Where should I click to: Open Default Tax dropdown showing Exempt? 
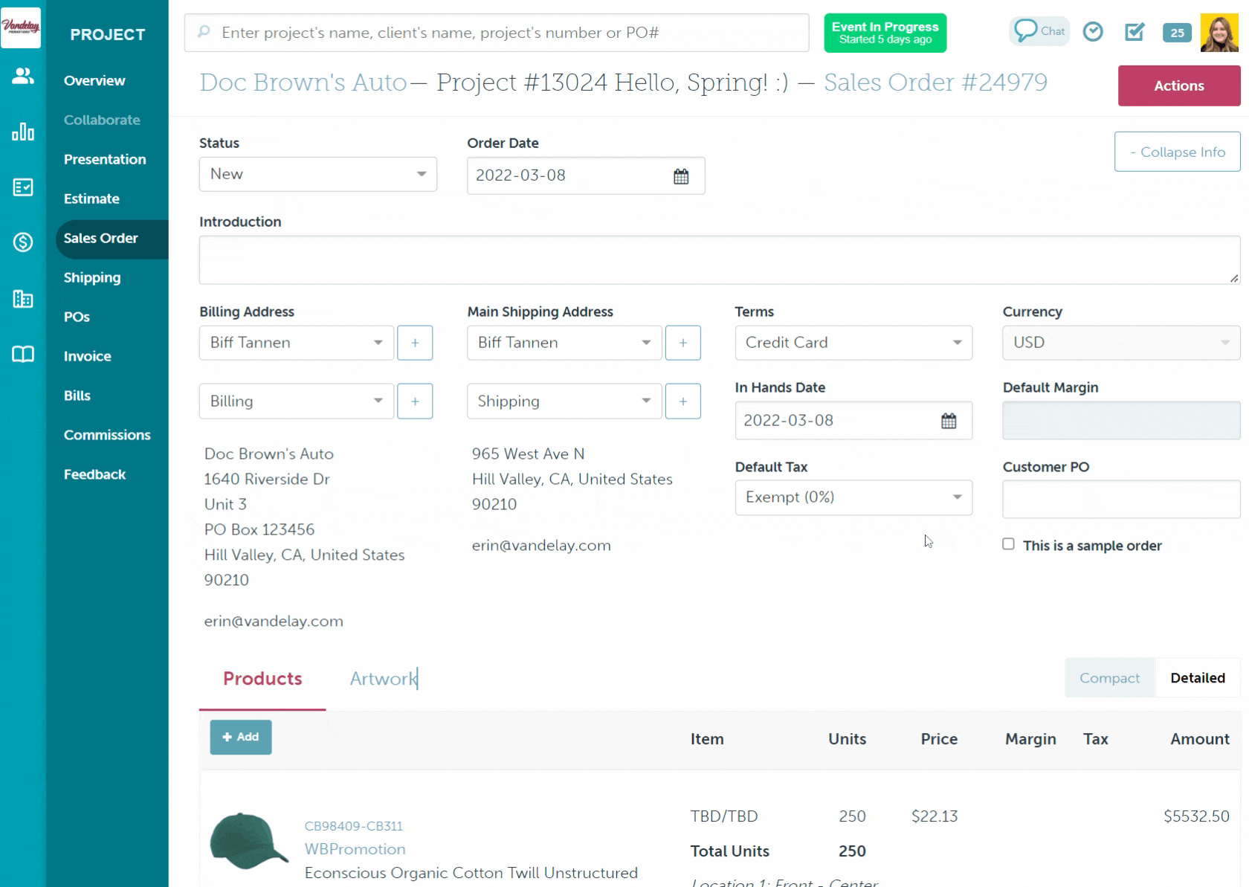pos(853,497)
